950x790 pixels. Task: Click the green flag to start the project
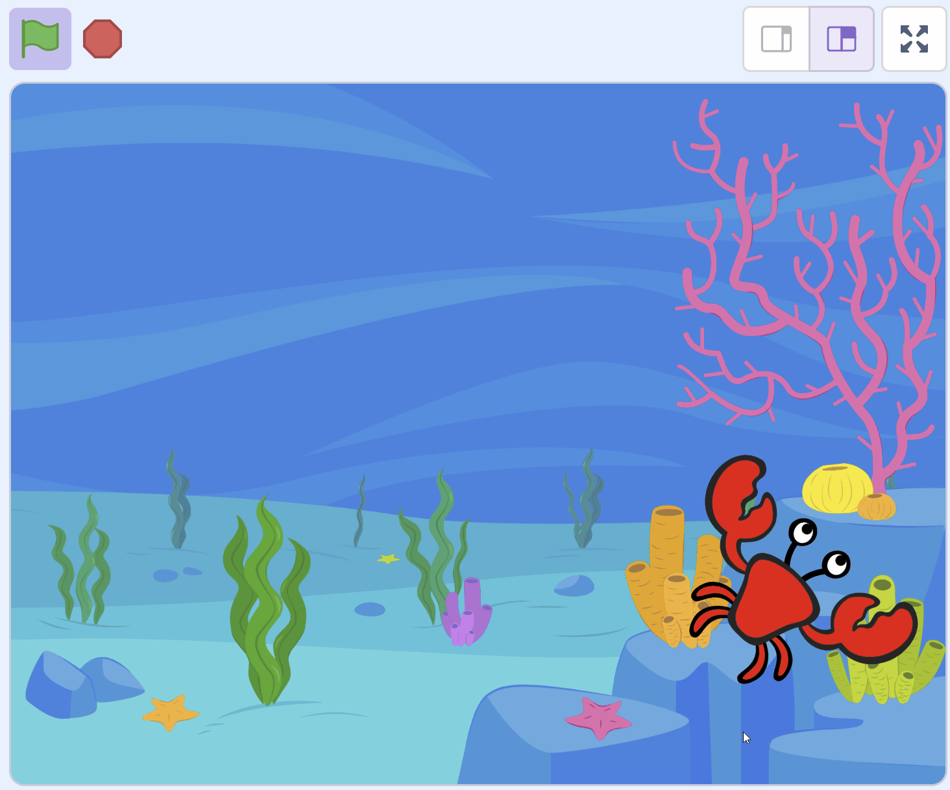40,39
